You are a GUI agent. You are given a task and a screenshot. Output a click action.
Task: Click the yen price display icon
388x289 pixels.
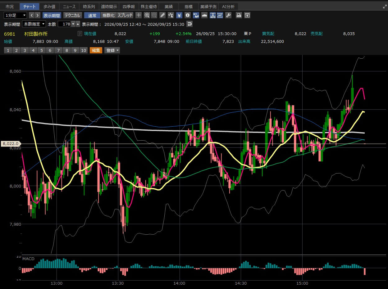coord(179,15)
